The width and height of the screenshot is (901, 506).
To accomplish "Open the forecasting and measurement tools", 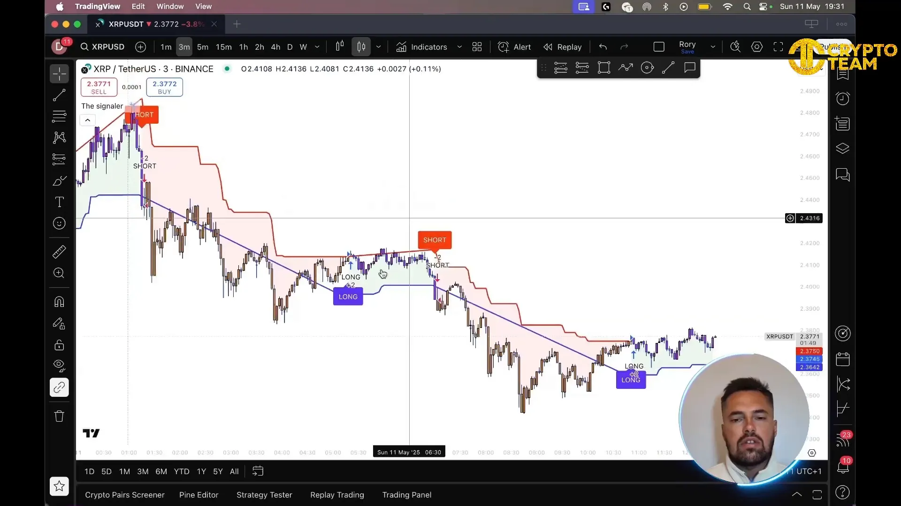I will coord(59,159).
